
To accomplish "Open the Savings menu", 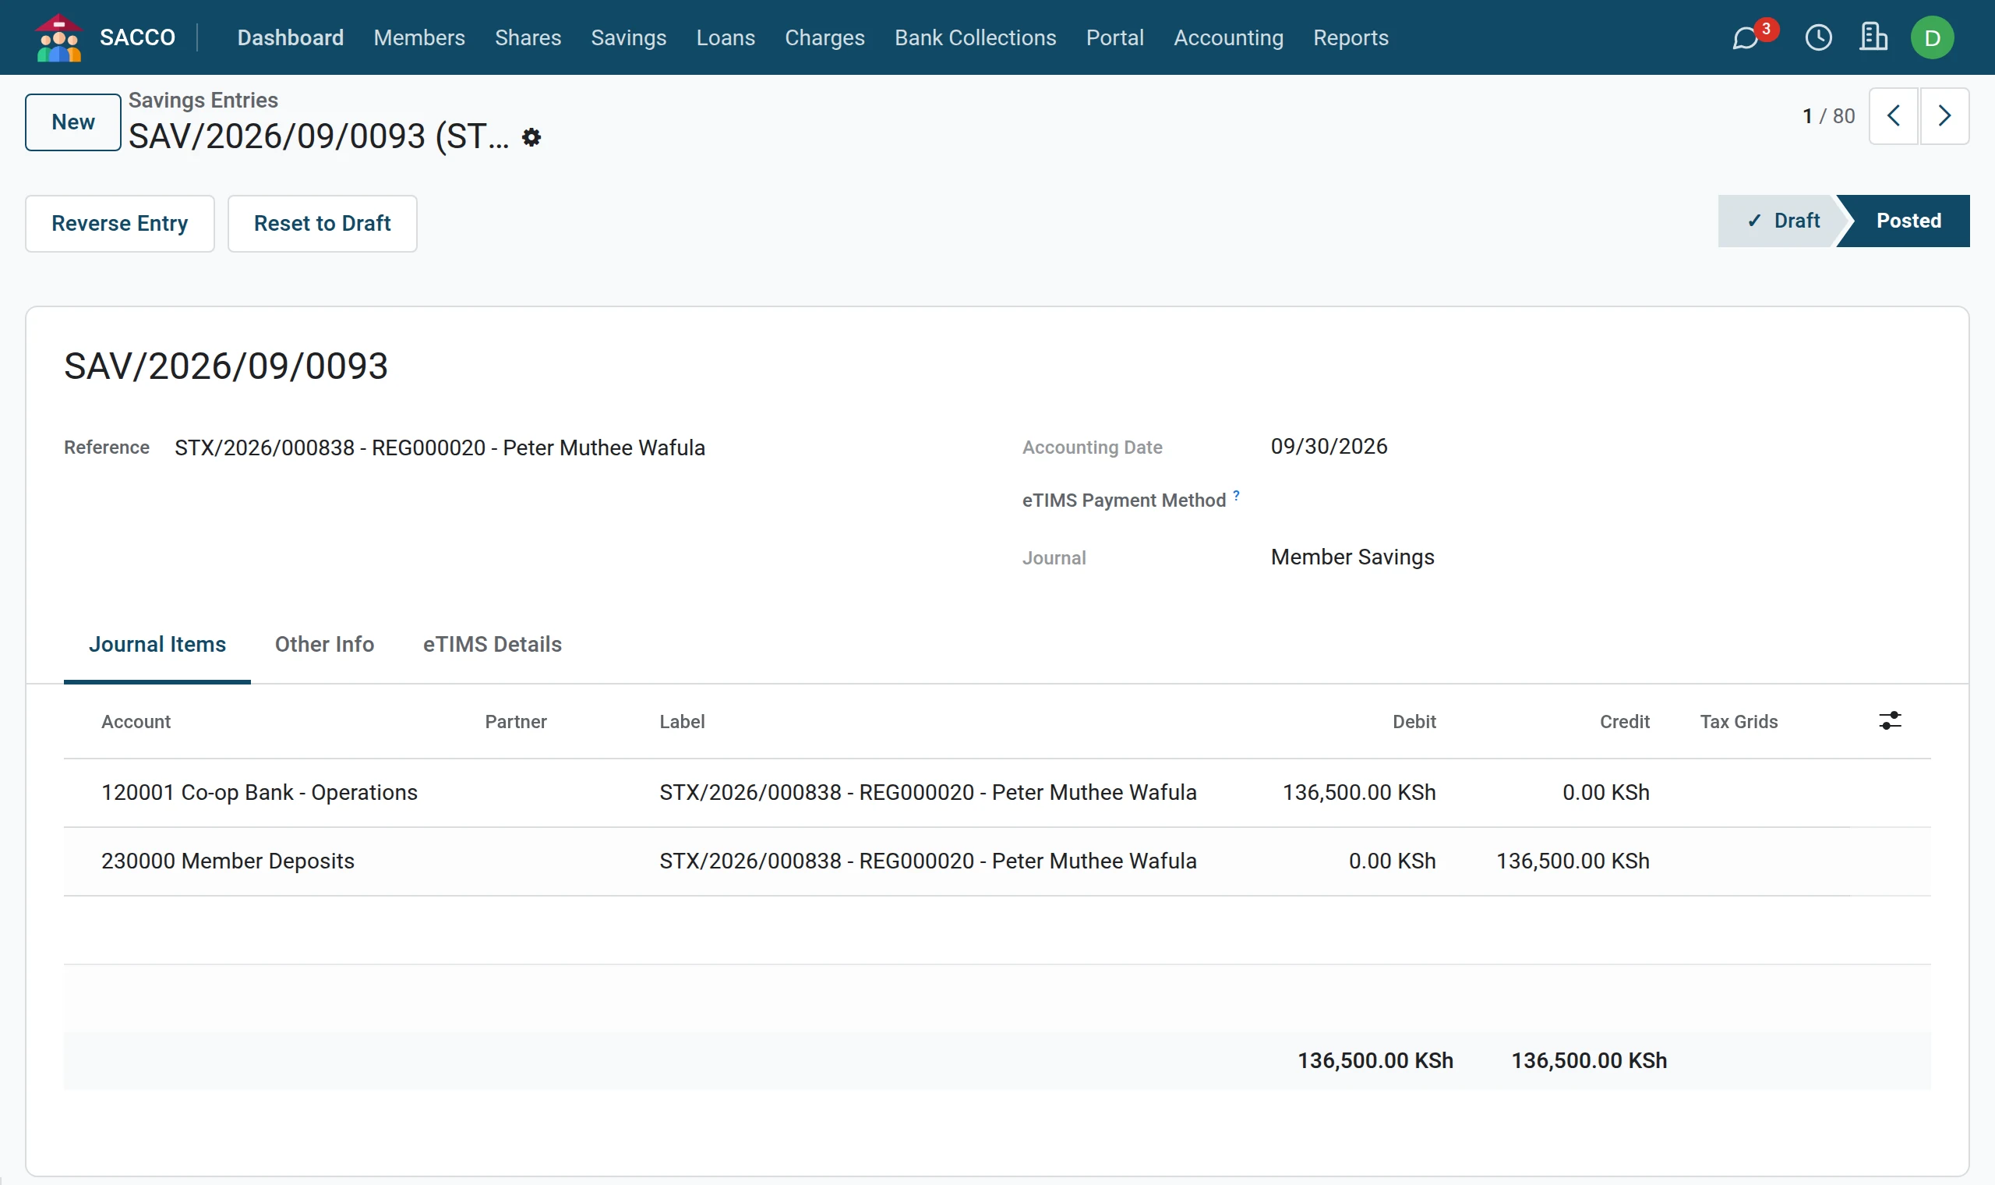I will 628,37.
